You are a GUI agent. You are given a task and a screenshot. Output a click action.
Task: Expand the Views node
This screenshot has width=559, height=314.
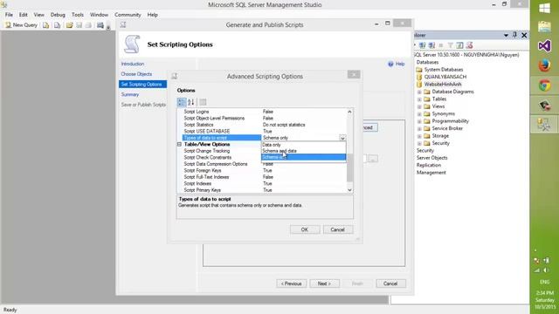[419, 106]
